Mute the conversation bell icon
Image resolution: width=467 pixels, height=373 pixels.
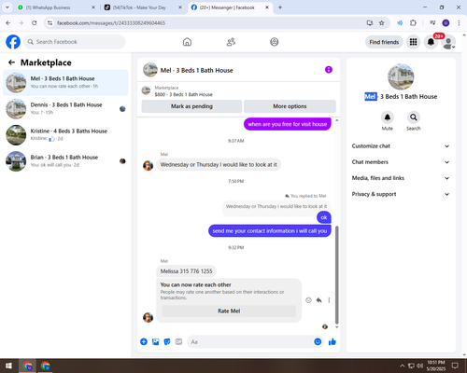pyautogui.click(x=388, y=117)
